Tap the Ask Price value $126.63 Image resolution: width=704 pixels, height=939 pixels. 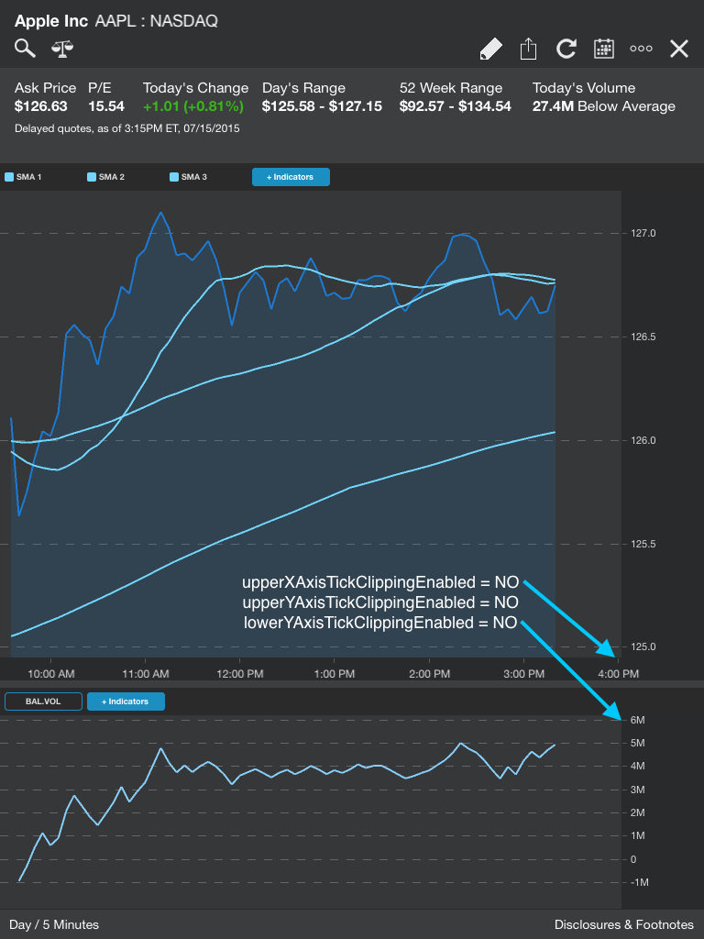pyautogui.click(x=40, y=106)
